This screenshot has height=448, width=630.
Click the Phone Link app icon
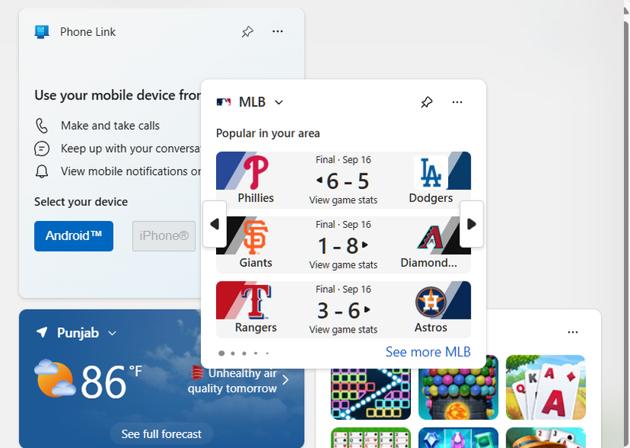click(x=42, y=31)
